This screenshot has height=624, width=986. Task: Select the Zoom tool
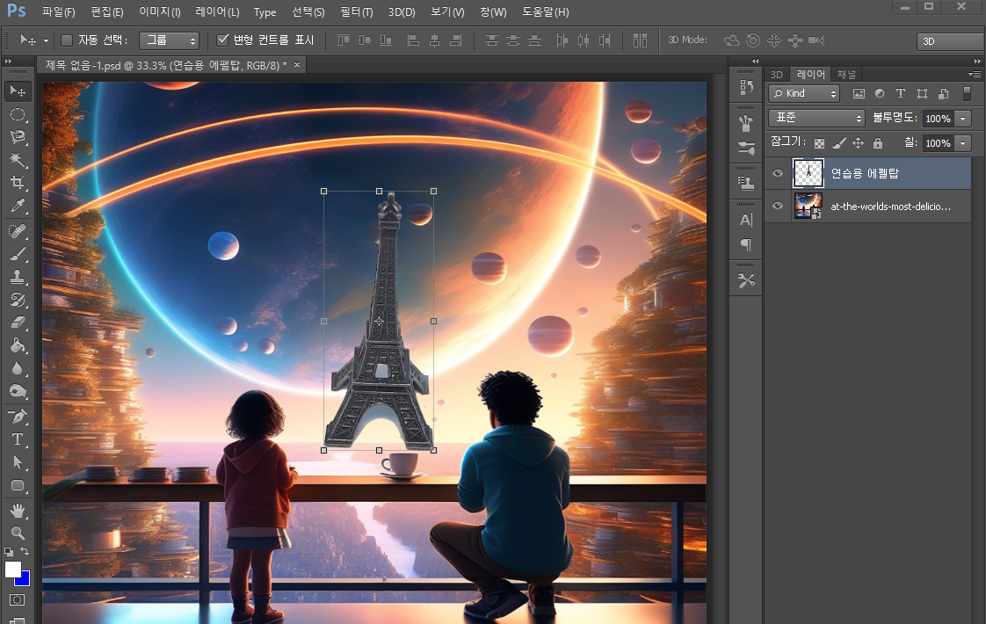coord(18,533)
